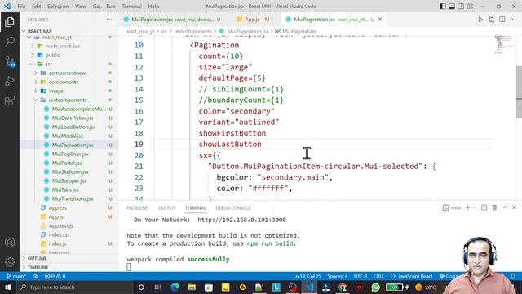The width and height of the screenshot is (522, 294).
Task: Switch to the Debug Console tab
Action: 233,208
